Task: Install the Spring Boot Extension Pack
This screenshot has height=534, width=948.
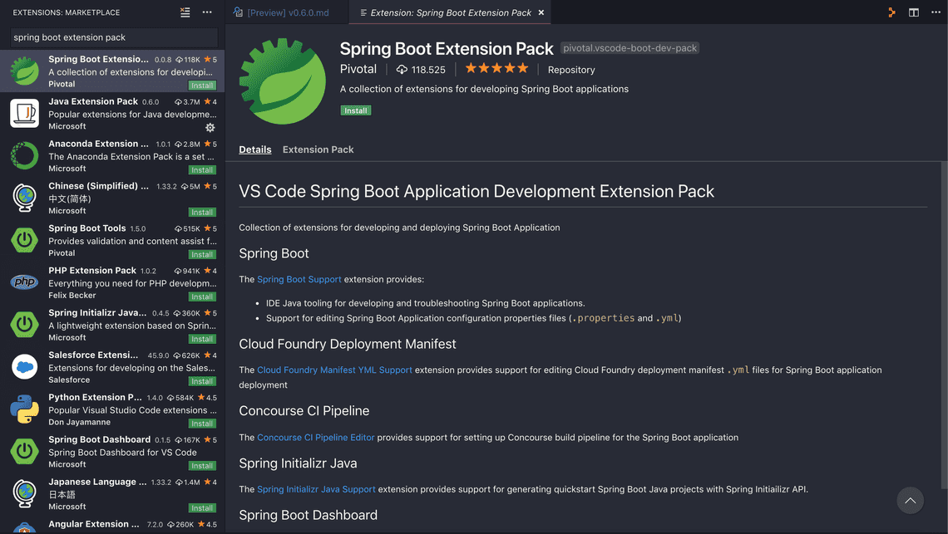Action: click(355, 110)
